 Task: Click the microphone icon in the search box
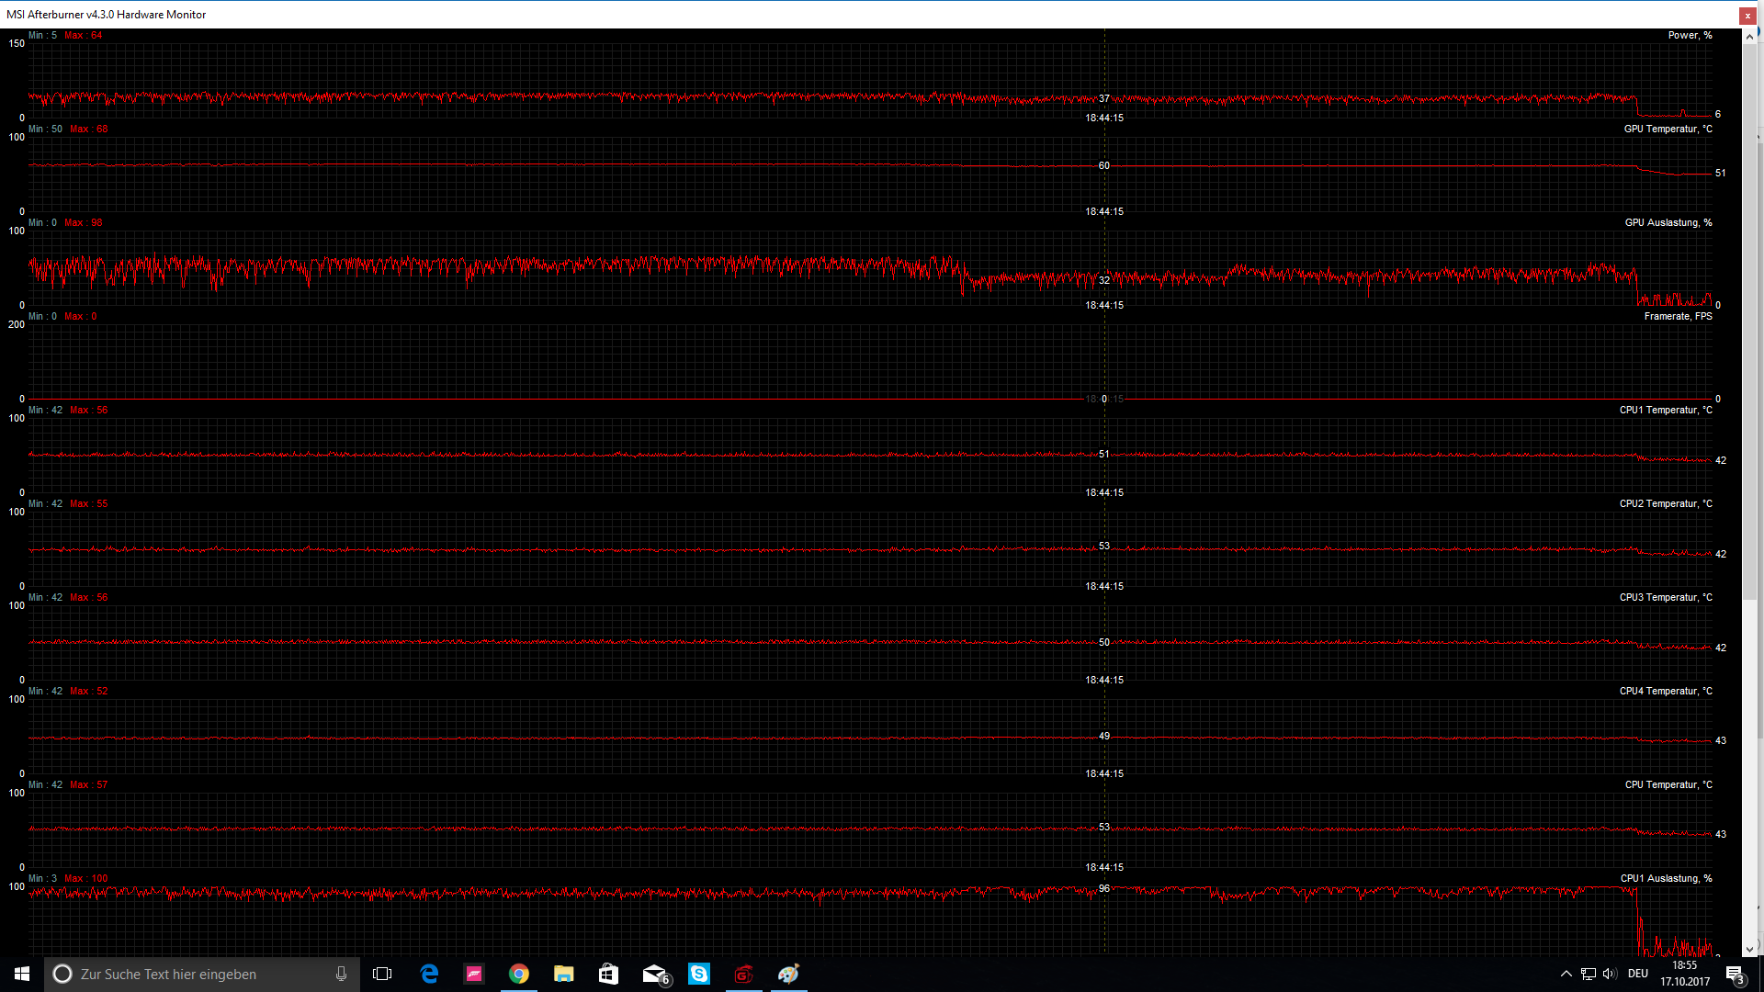click(x=342, y=974)
